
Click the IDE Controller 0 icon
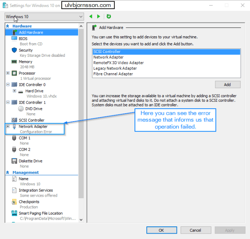(x=14, y=85)
